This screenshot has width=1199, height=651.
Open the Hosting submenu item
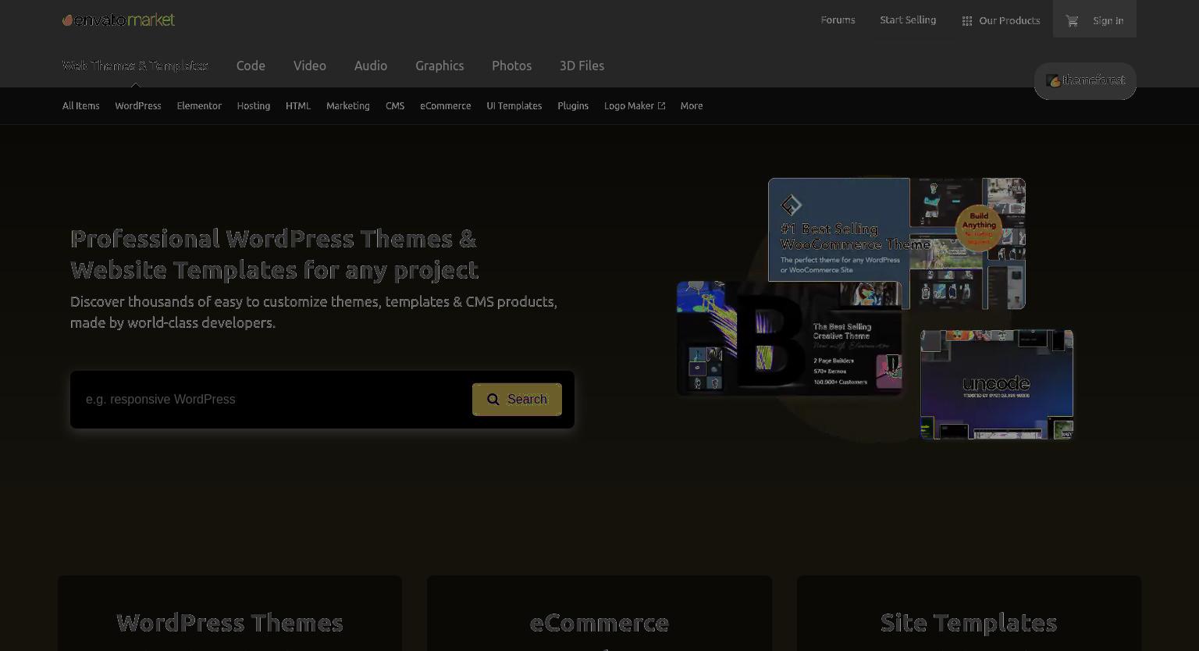point(254,106)
